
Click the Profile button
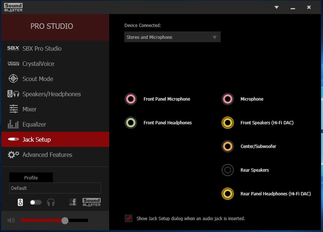[x=31, y=178]
